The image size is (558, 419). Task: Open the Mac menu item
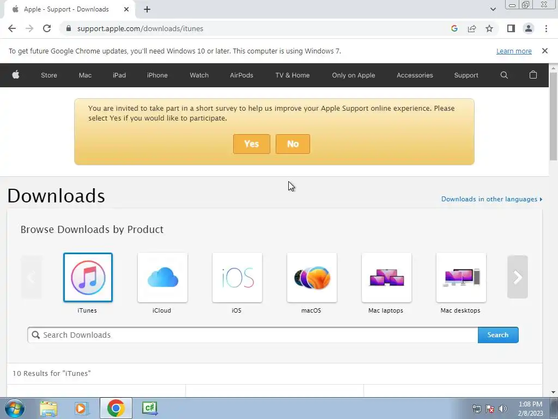point(85,75)
